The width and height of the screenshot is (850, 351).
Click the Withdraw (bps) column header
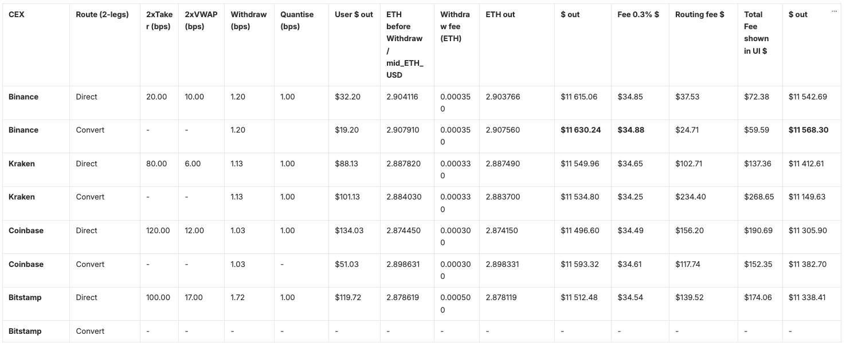pyautogui.click(x=248, y=20)
